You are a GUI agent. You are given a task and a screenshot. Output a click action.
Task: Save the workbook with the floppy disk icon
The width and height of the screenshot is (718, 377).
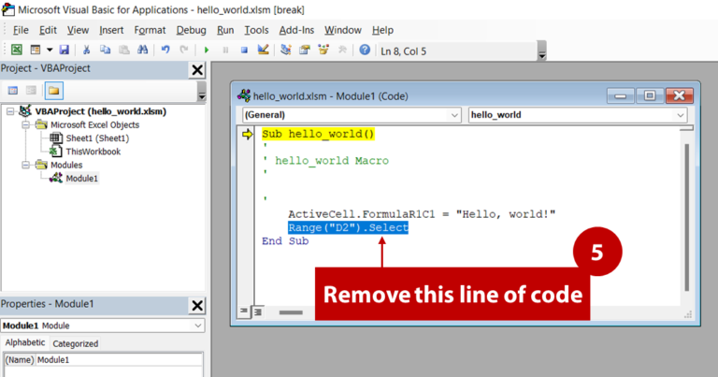coord(64,50)
